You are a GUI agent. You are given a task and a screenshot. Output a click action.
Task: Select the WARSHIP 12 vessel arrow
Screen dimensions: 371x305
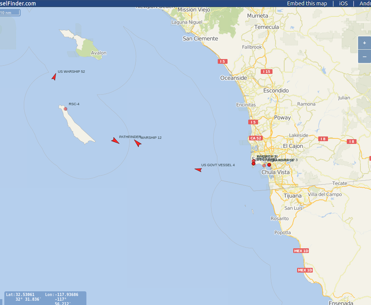tap(138, 143)
